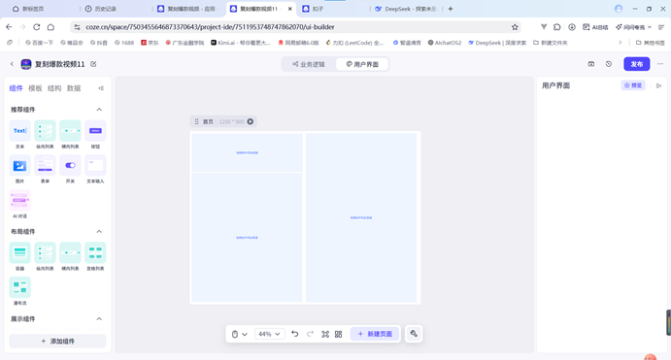This screenshot has height=360, width=671.
Task: Open the version history clock icon
Action: coord(609,64)
